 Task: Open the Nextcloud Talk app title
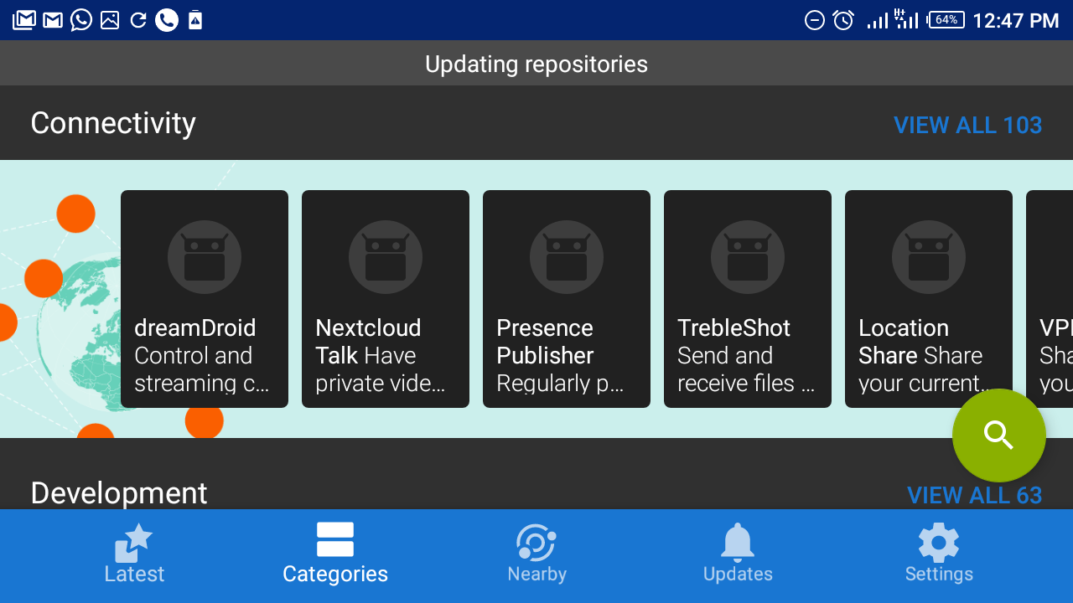368,342
